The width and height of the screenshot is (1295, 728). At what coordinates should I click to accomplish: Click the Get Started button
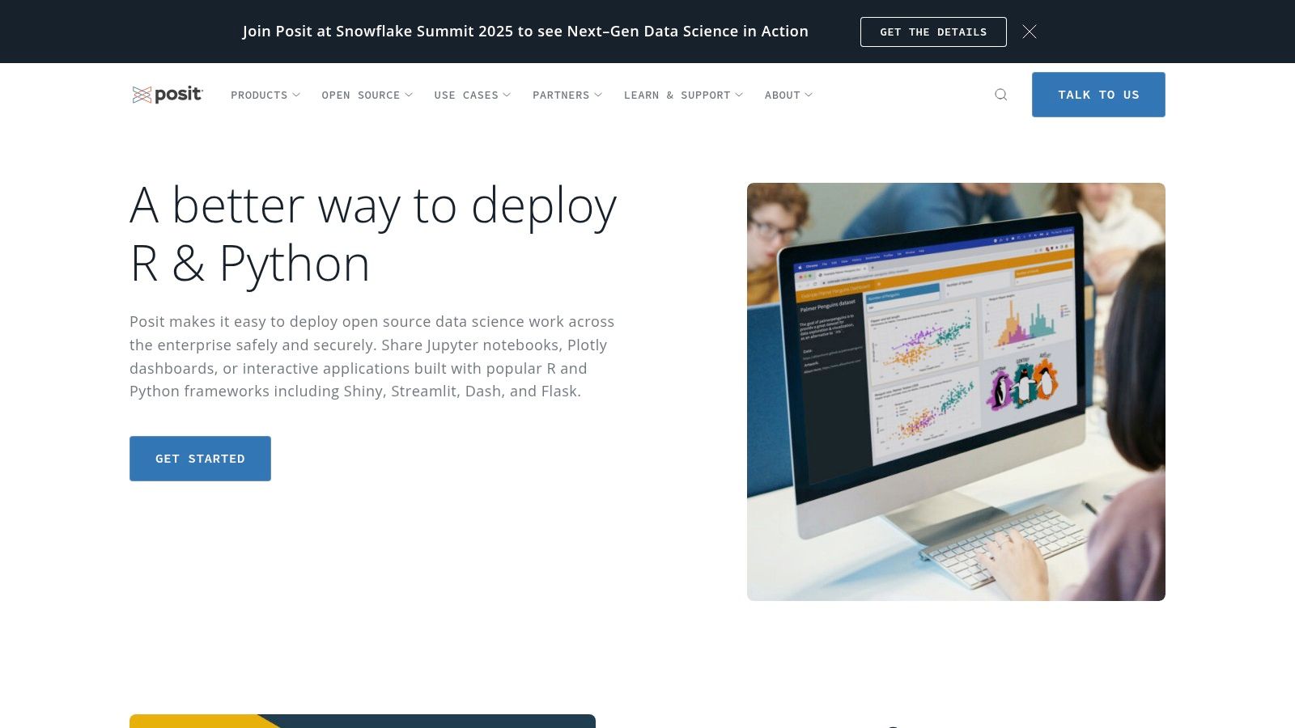200,459
